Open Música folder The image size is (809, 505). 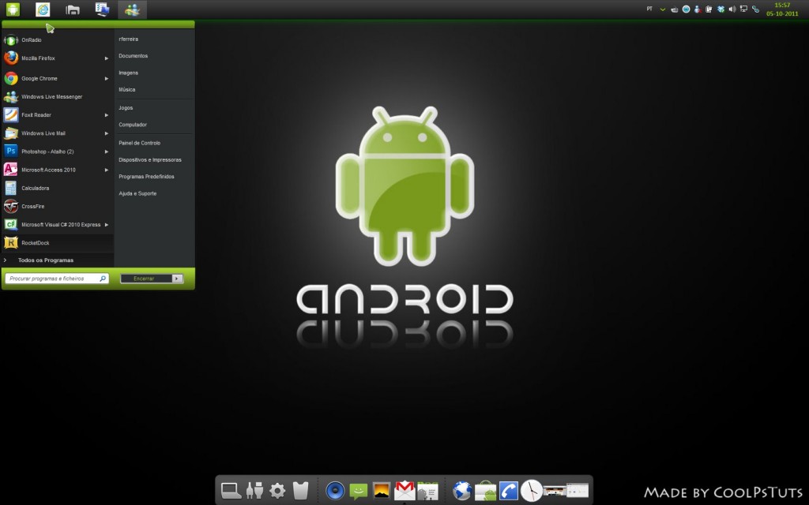(127, 90)
